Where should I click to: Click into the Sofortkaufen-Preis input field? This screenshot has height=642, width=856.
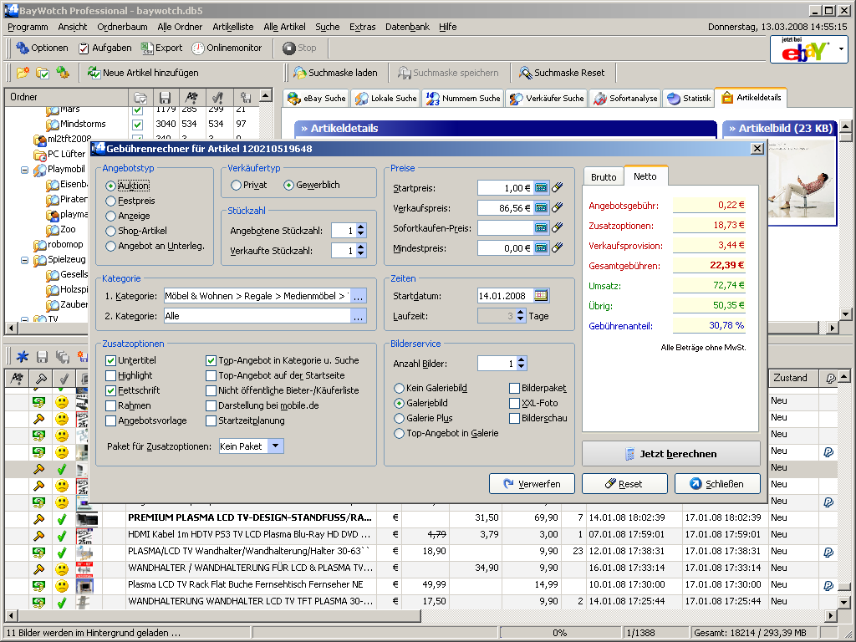[505, 227]
